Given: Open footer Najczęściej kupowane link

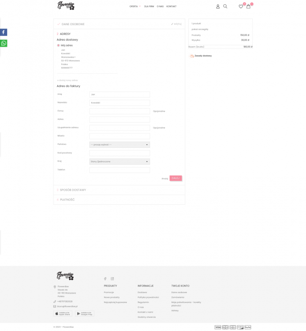Looking at the screenshot, I should (x=116, y=302).
